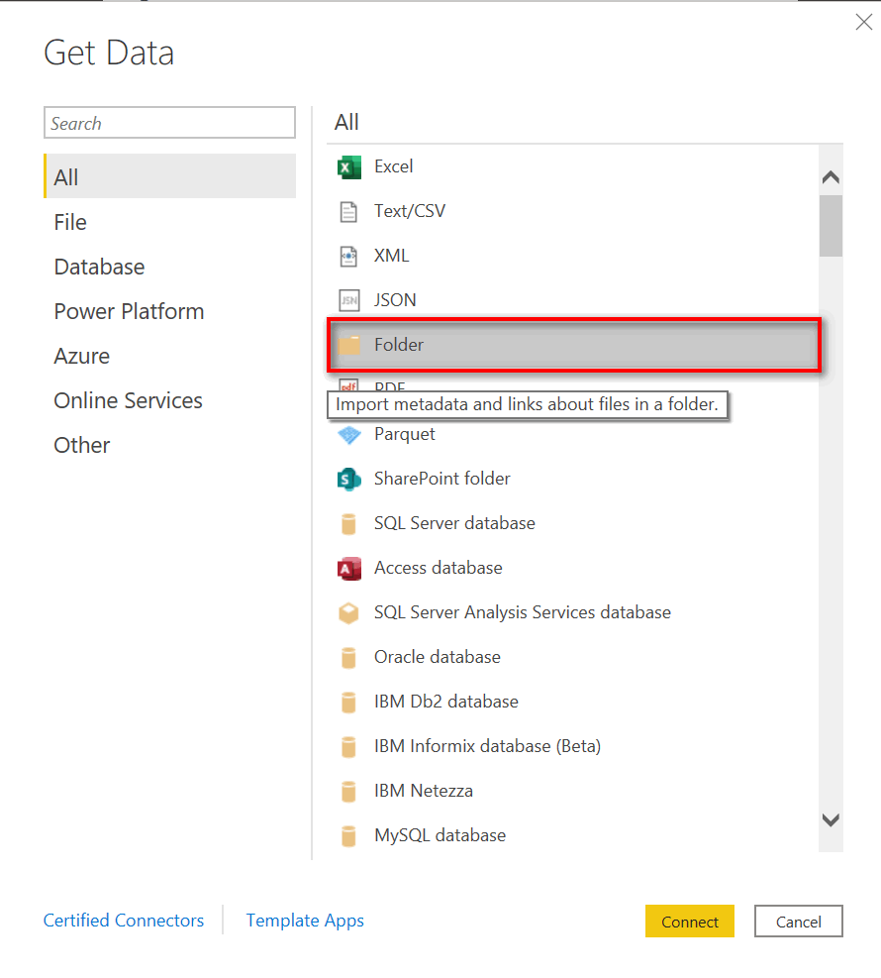Pick IBM Informix database (Beta)
The height and width of the screenshot is (978, 881).
coord(572,746)
